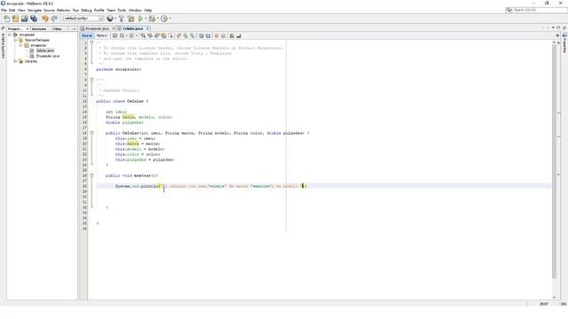
Task: Close the Projects panel tab
Action: click(x=28, y=28)
